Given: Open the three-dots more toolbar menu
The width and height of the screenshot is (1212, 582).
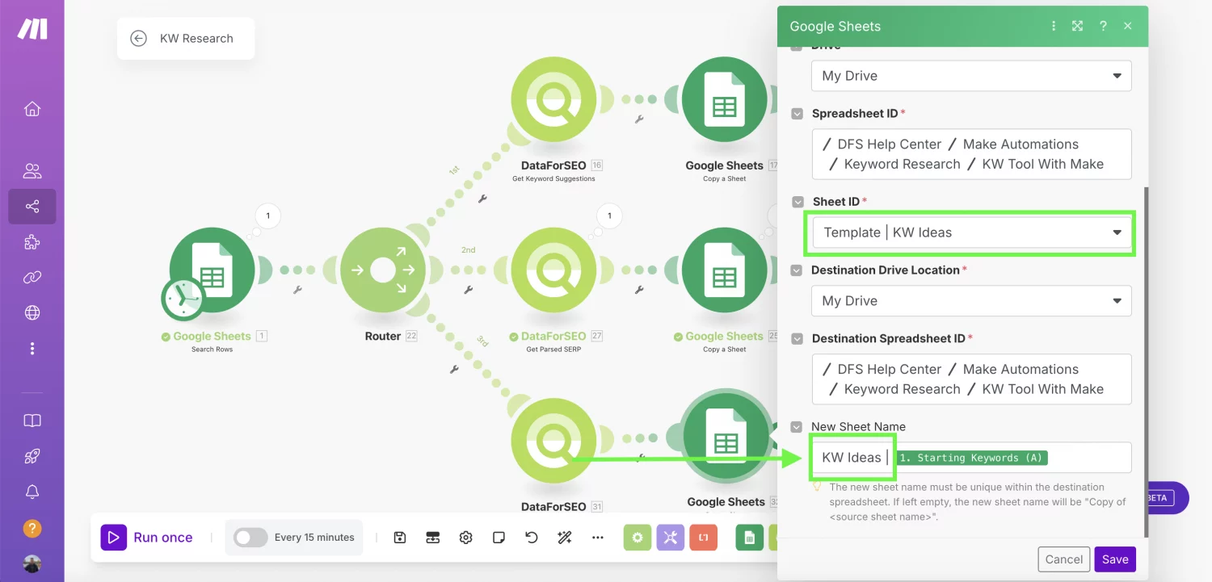Looking at the screenshot, I should click(x=598, y=538).
